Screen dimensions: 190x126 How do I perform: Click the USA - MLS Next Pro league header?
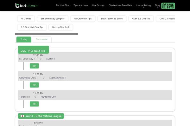click(x=34, y=50)
